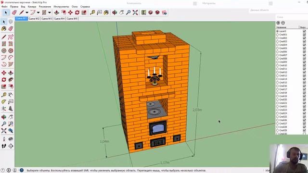Open the Камера menu
The width and height of the screenshot is (308, 173).
click(32, 7)
